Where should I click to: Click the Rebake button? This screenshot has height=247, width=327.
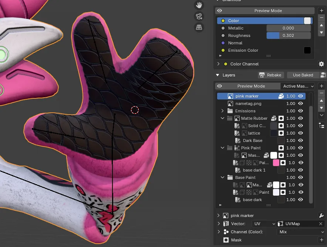point(271,75)
